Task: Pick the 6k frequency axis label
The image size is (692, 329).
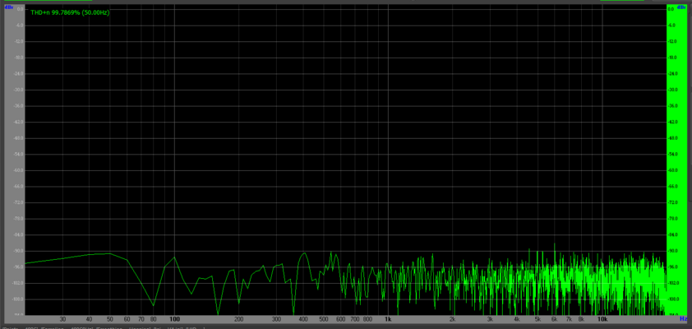Action: 555,319
